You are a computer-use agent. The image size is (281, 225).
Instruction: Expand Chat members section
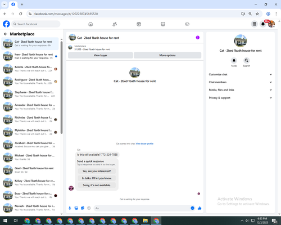coord(241,82)
